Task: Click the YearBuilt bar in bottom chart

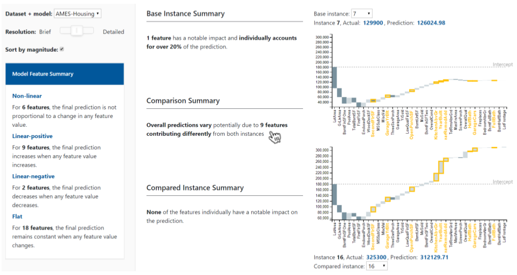Action: [x=441, y=167]
